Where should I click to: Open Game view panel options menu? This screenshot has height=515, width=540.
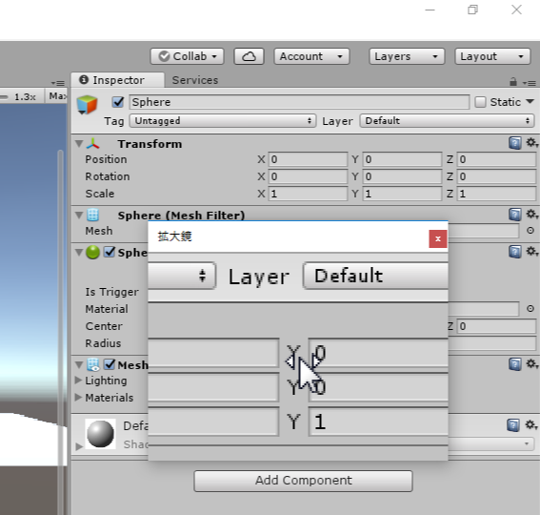click(x=58, y=83)
